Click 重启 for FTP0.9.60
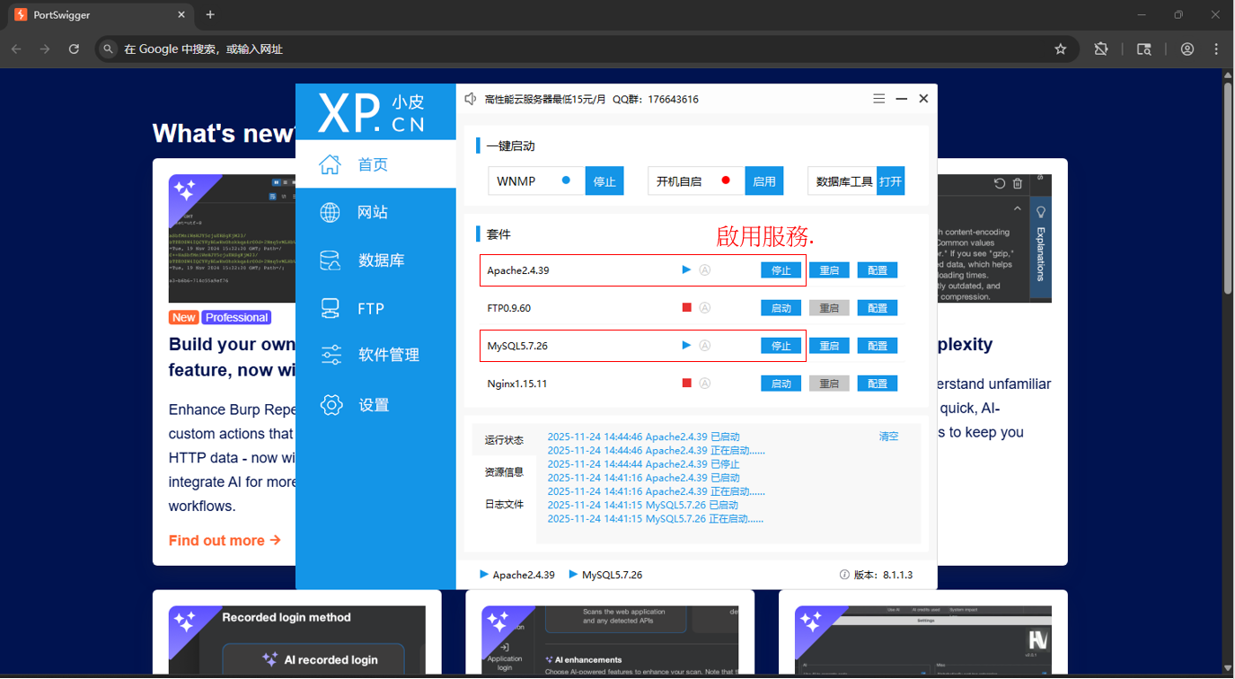Viewport: 1235px width, 679px height. [829, 308]
